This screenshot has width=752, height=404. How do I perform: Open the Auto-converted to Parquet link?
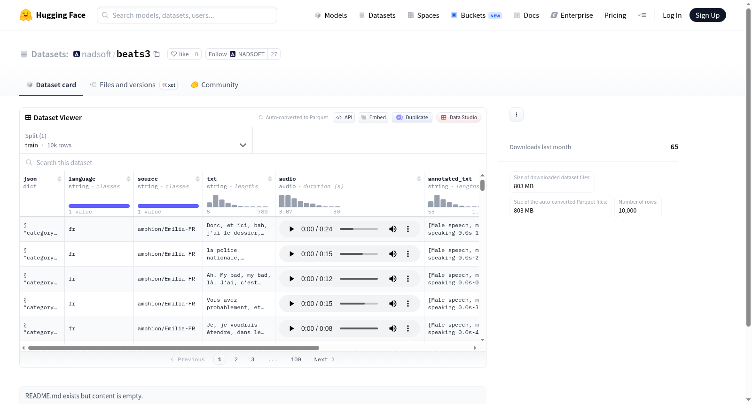click(284, 118)
